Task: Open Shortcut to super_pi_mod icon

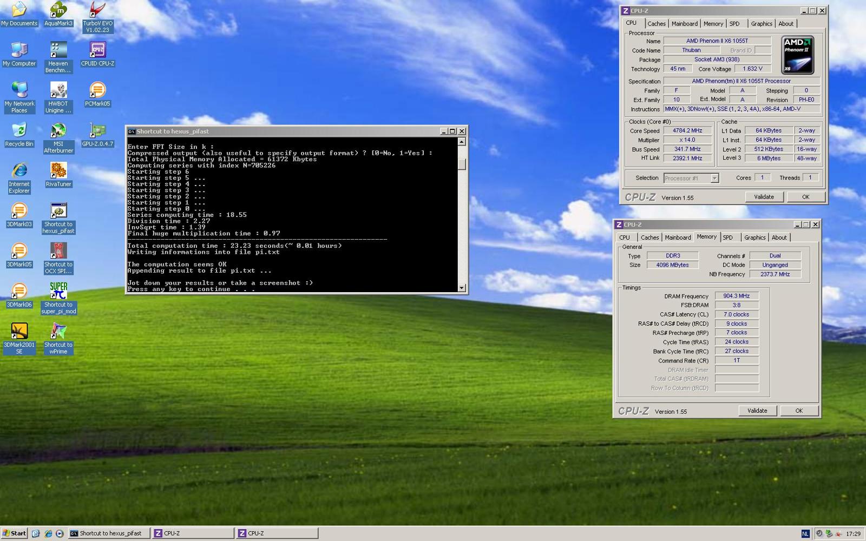Action: click(58, 299)
